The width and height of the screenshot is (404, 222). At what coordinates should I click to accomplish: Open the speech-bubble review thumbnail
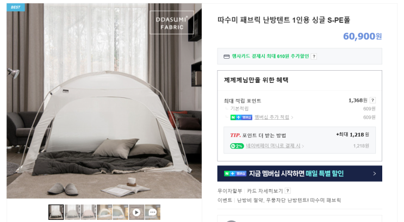[x=153, y=212]
